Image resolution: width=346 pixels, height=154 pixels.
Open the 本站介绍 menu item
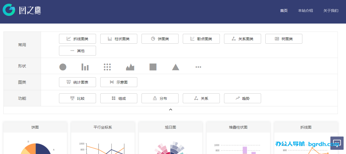(306, 11)
